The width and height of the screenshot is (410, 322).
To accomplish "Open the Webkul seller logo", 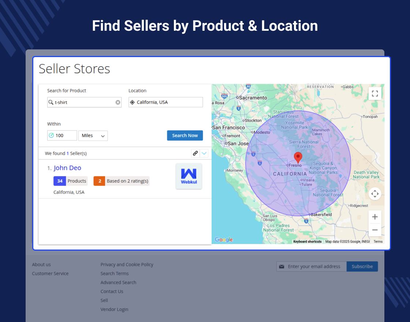I will click(189, 176).
